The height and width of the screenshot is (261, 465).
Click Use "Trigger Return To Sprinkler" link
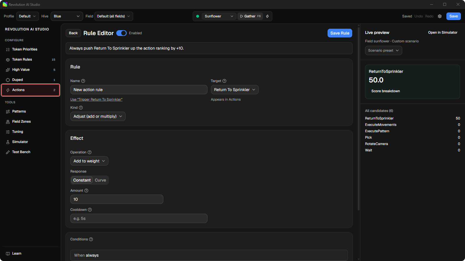click(96, 99)
